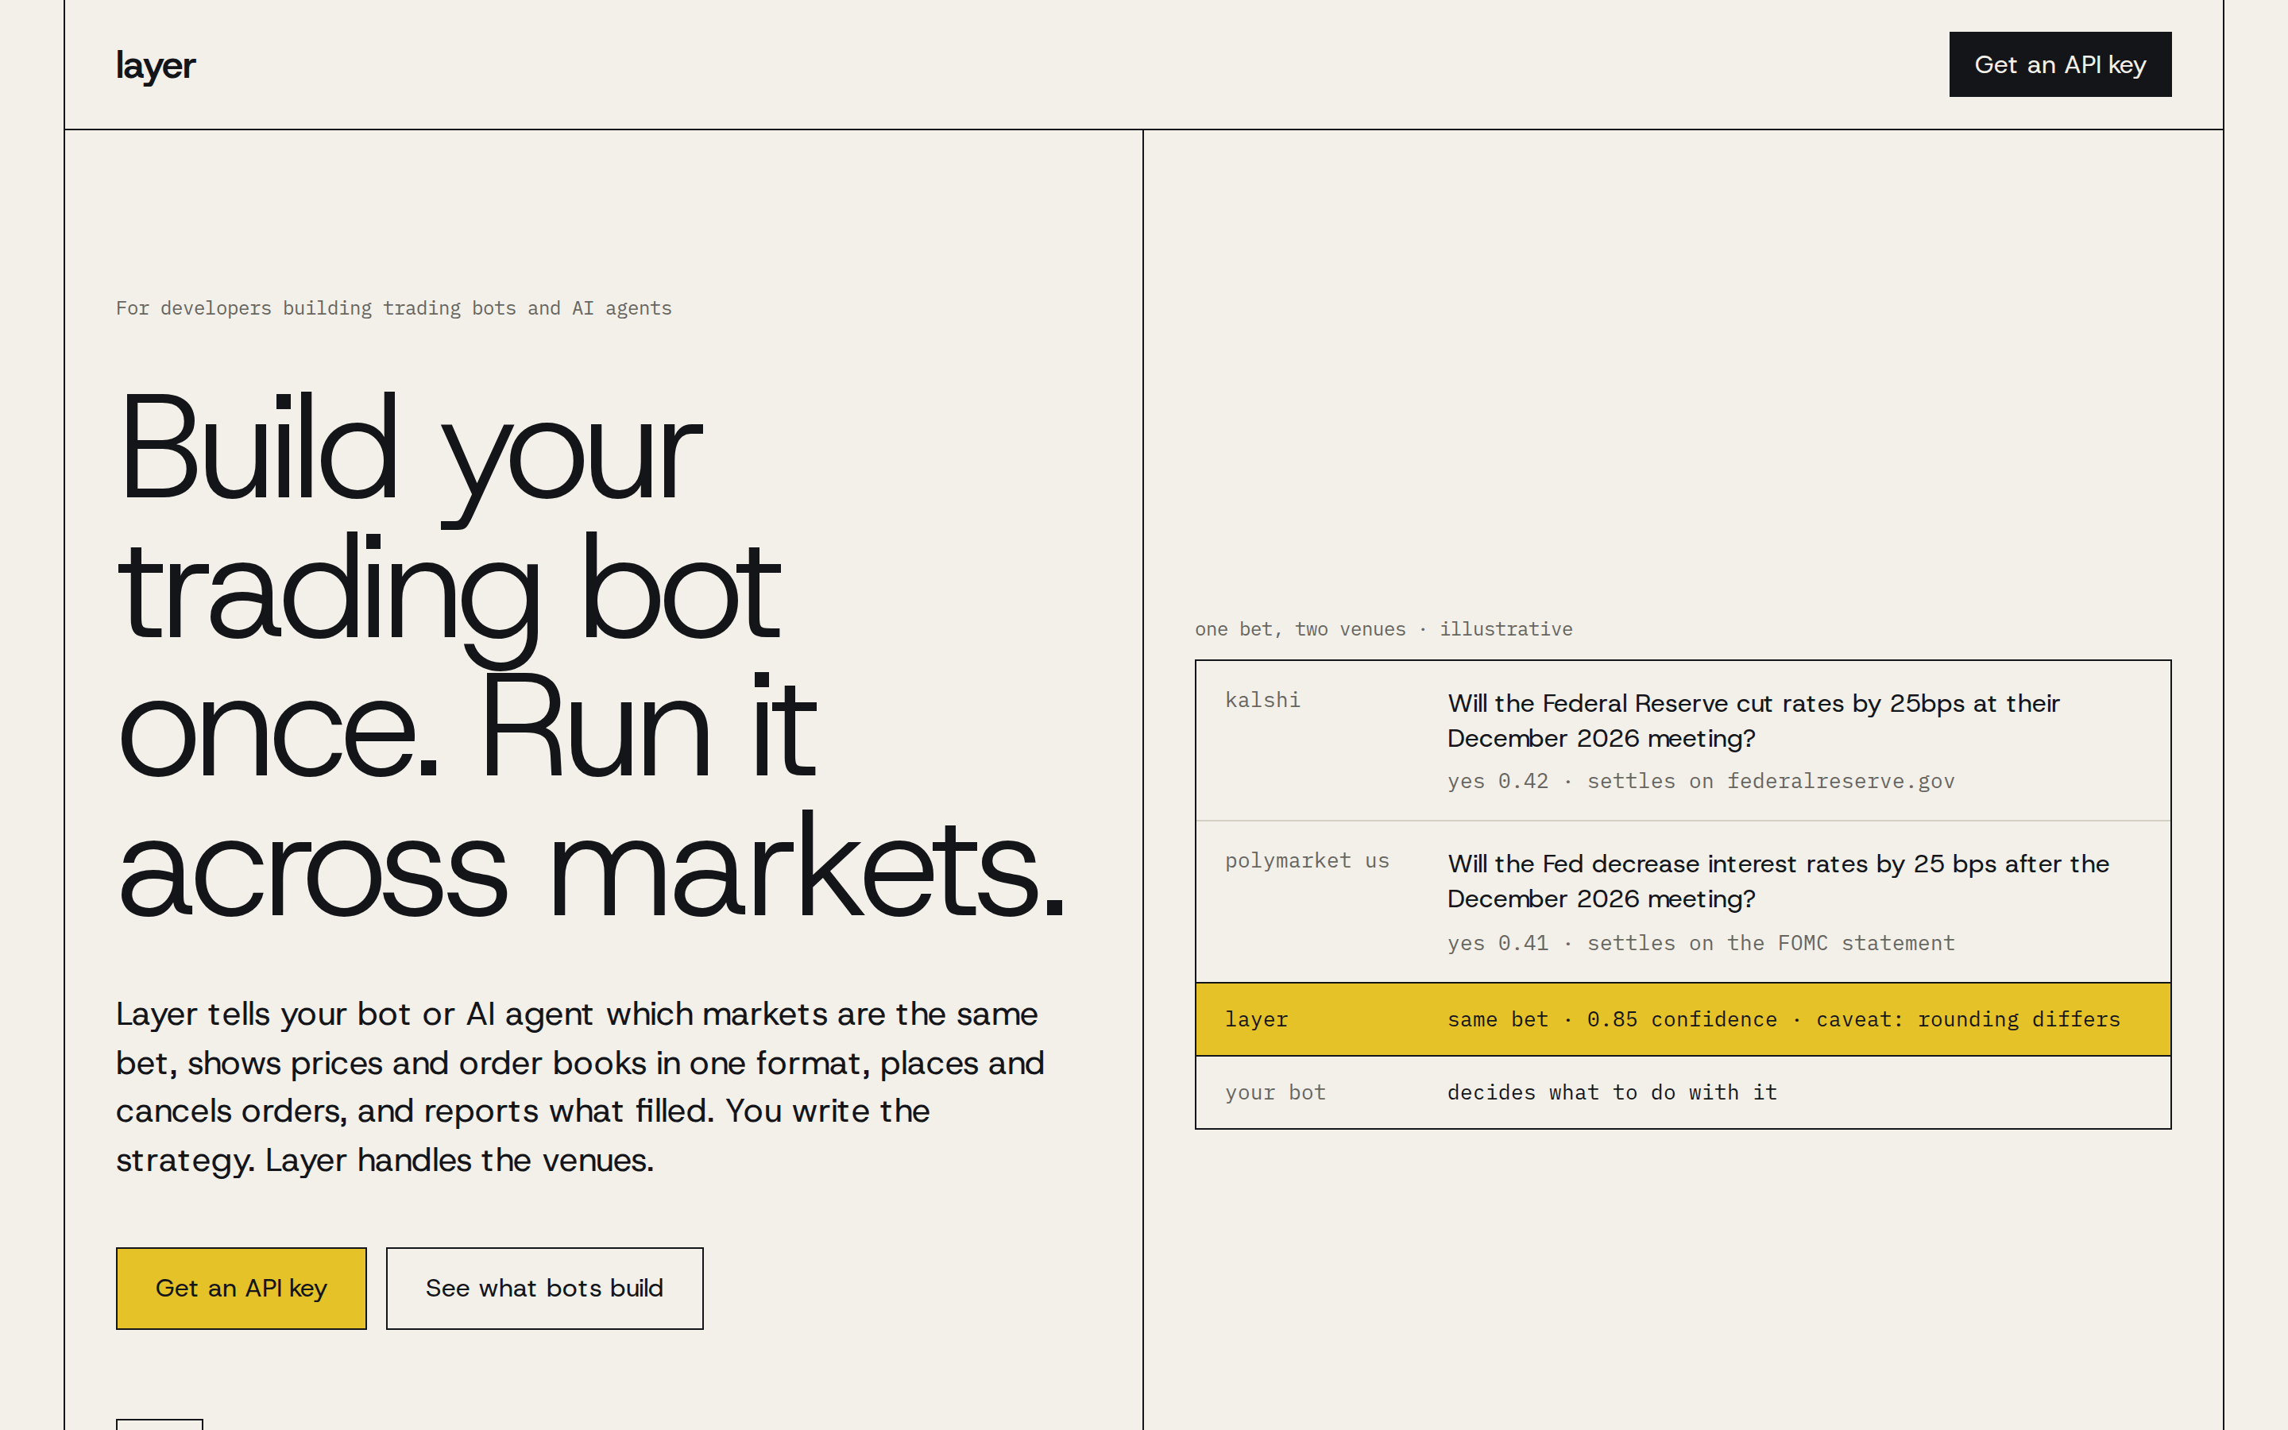
Task: Click the black Get an API key header button
Action: [2060, 64]
